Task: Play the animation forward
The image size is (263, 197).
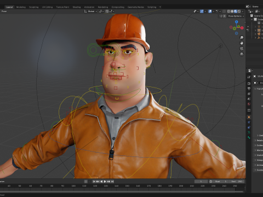Action: click(x=105, y=182)
